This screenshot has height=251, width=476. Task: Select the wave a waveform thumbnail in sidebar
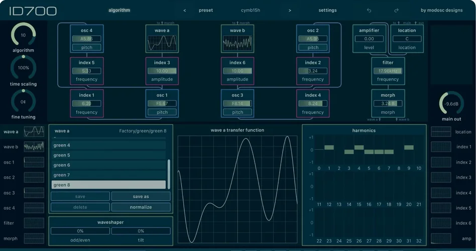(34, 132)
